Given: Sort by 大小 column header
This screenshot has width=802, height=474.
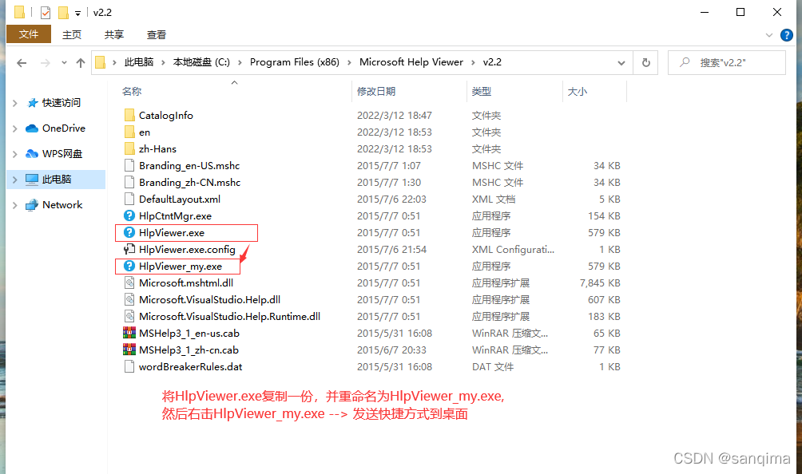Looking at the screenshot, I should click(578, 92).
